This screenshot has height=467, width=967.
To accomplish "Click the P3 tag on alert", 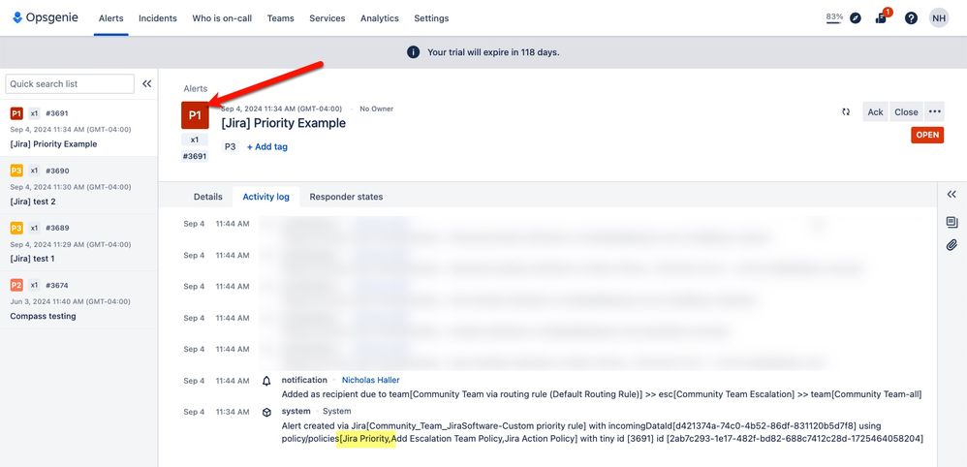I will 230,147.
